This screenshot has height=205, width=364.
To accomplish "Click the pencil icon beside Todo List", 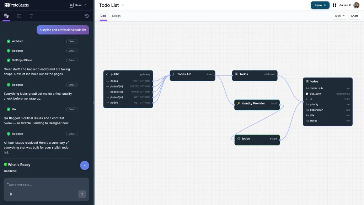I will (123, 5).
